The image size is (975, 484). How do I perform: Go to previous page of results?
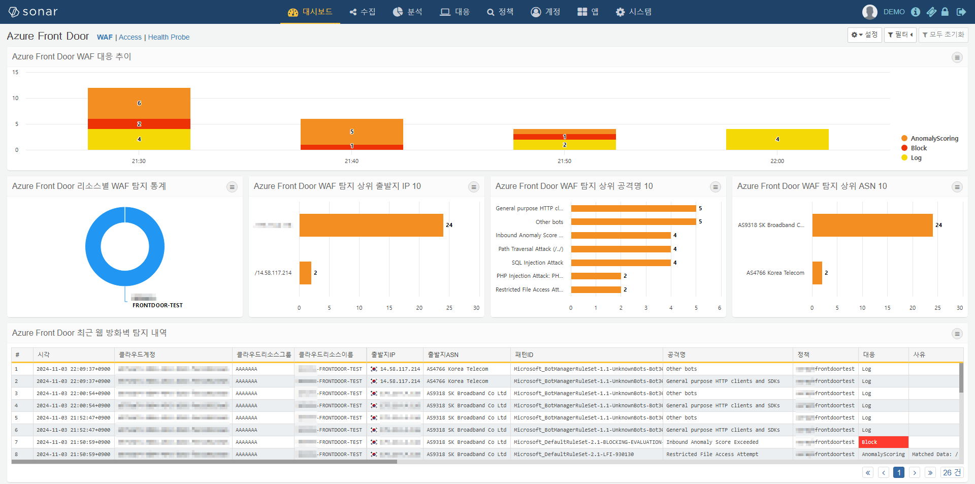[x=884, y=473]
